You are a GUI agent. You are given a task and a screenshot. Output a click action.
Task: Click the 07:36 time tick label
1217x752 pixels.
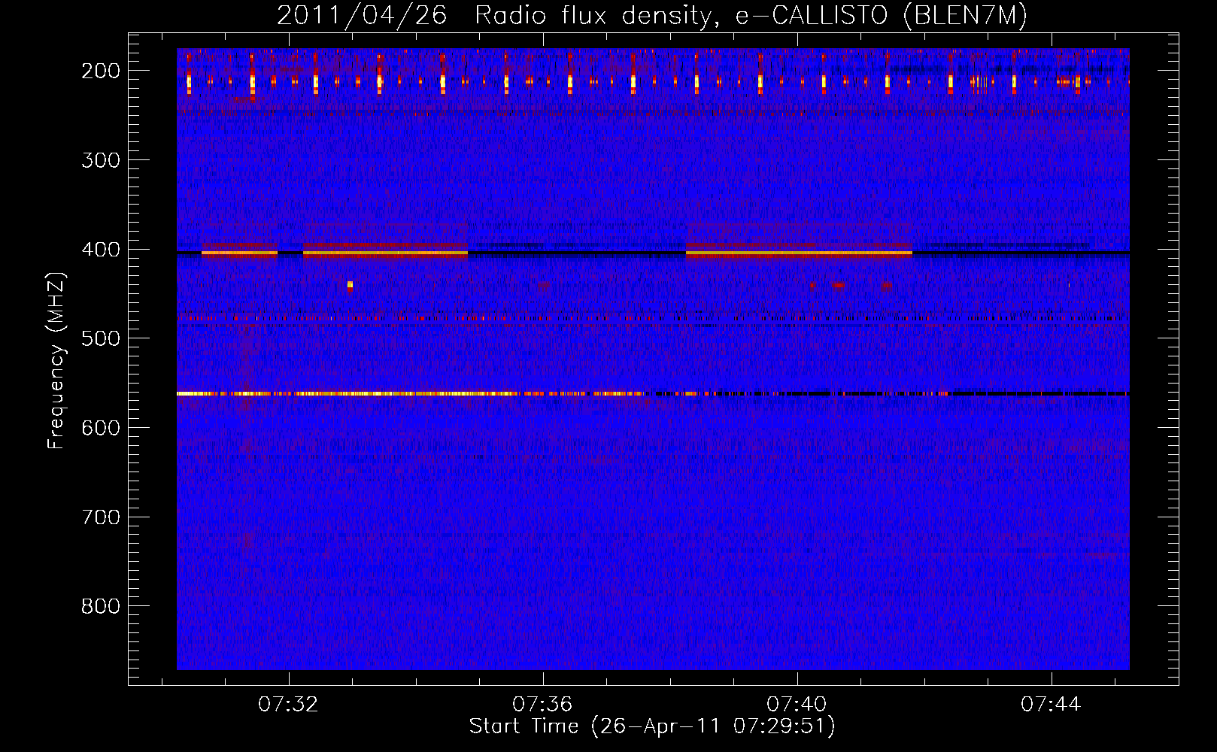[542, 705]
